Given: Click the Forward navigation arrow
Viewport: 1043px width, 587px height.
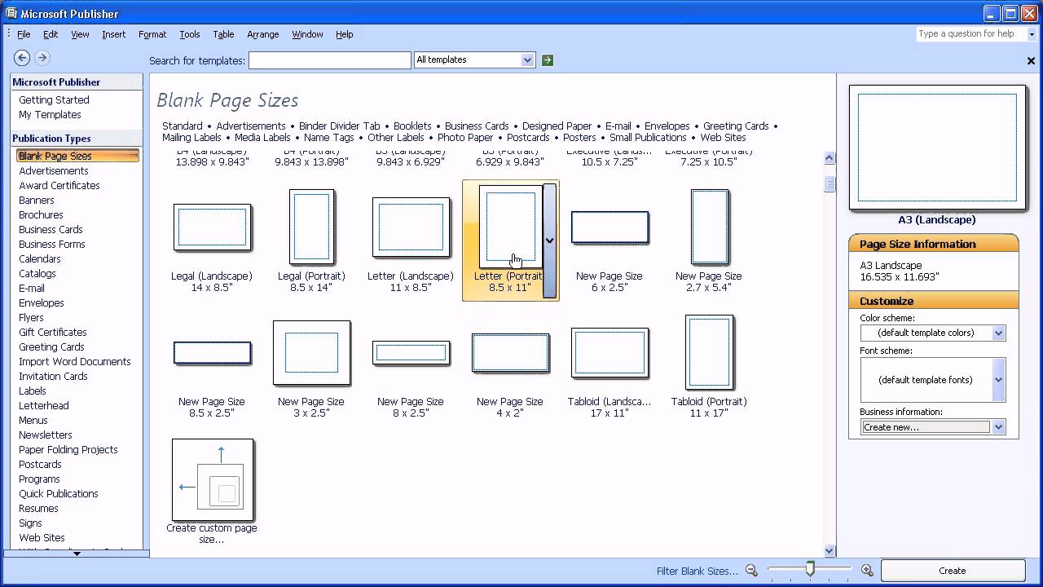Looking at the screenshot, I should coord(42,58).
